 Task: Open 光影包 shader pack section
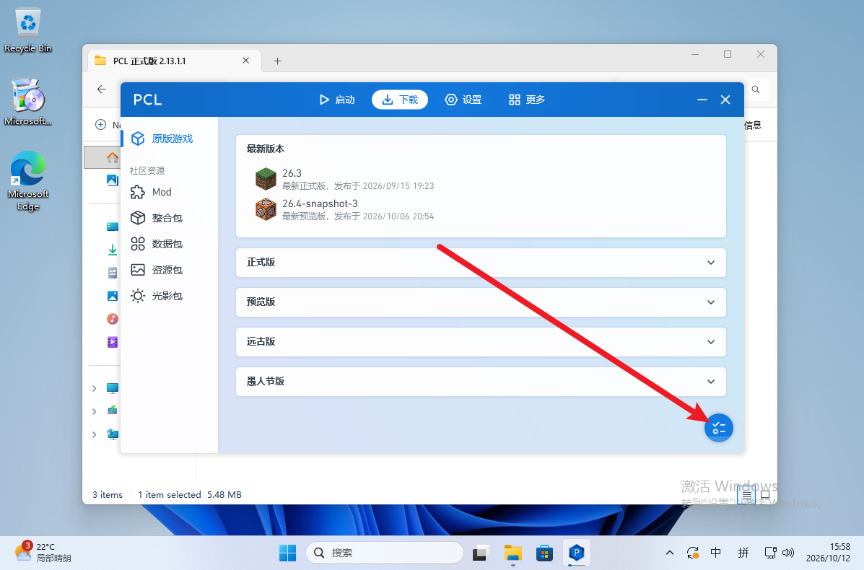169,296
